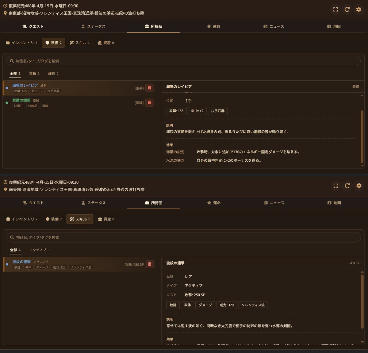The image size is (368, 353).
Task: Click ダメージ tag on the 波紋の連撃 list row
Action: (x=42, y=267)
